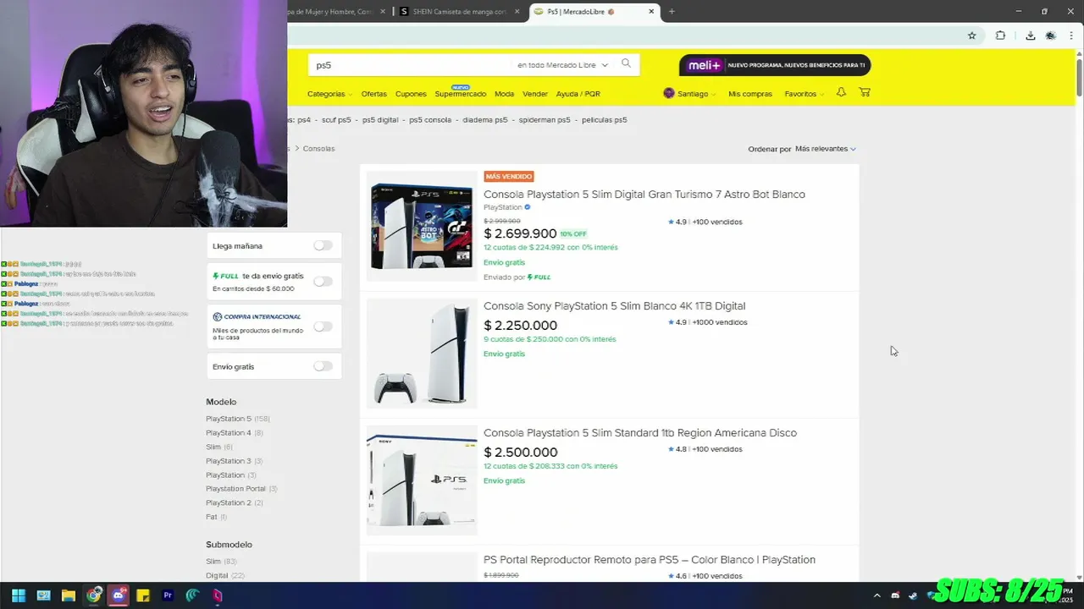Close the Ps5 MercadoLibre tab
The height and width of the screenshot is (609, 1084).
pyautogui.click(x=651, y=11)
